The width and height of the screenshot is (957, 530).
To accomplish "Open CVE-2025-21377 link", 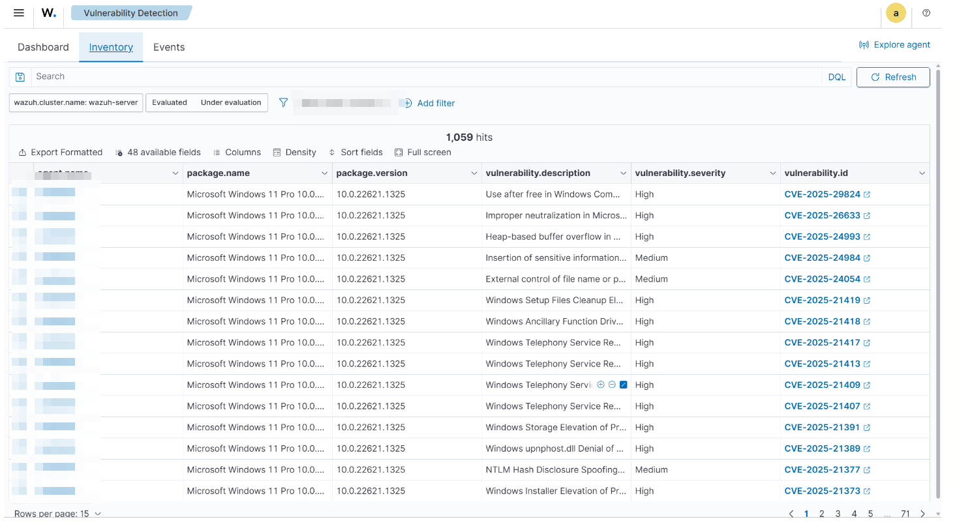I will click(x=827, y=469).
